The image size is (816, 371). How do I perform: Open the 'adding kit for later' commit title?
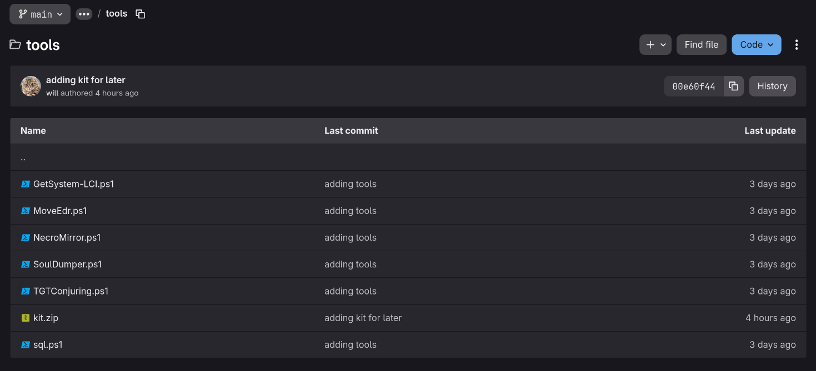click(86, 80)
